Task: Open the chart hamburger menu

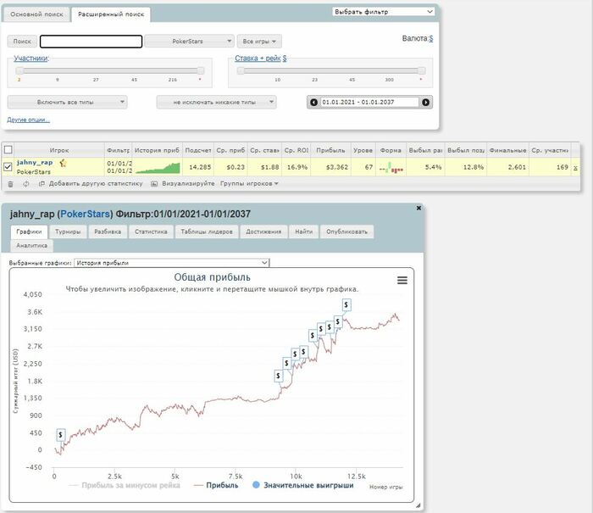Action: pos(402,280)
